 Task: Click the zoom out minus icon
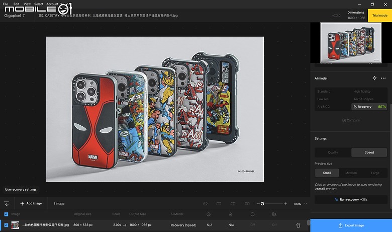tap(258, 204)
